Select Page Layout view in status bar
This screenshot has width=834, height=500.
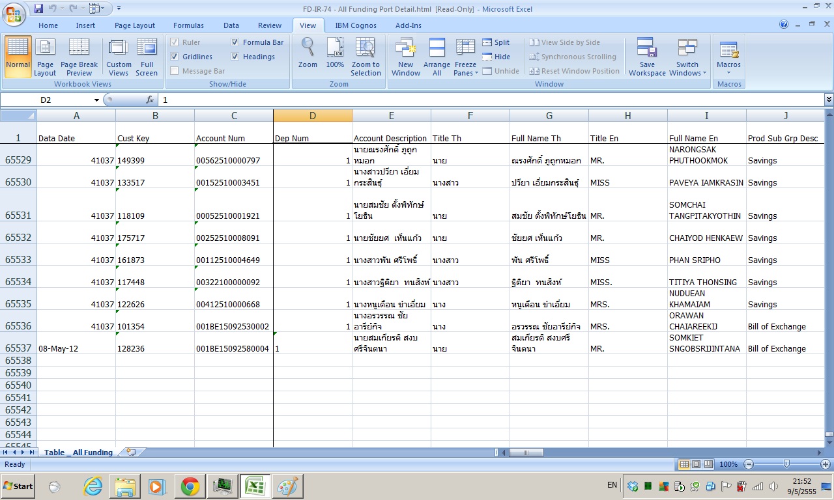696,464
